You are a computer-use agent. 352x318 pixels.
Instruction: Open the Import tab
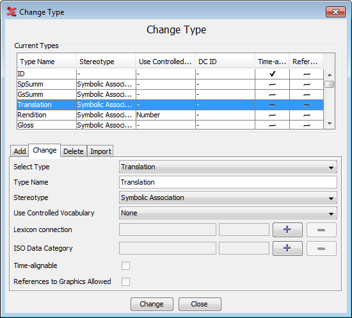click(x=100, y=151)
